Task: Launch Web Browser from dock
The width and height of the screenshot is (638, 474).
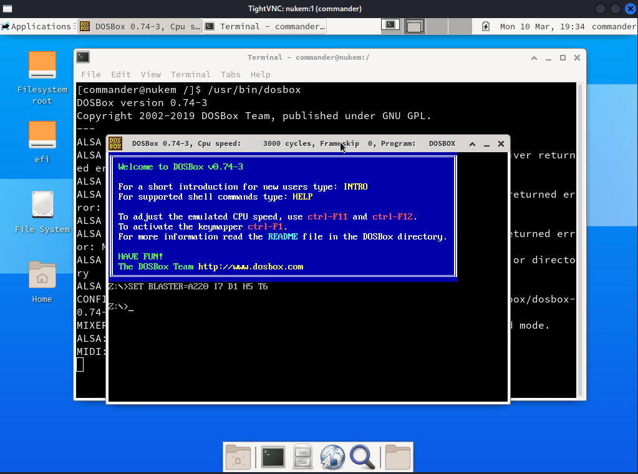Action: [332, 457]
